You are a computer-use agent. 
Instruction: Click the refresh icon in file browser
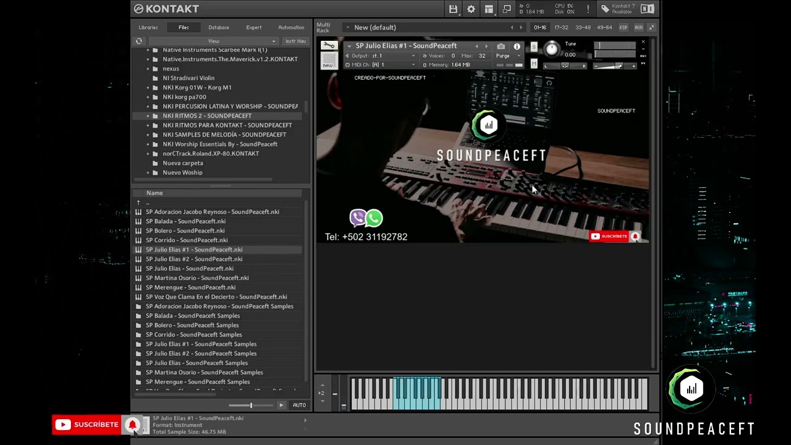tap(138, 41)
